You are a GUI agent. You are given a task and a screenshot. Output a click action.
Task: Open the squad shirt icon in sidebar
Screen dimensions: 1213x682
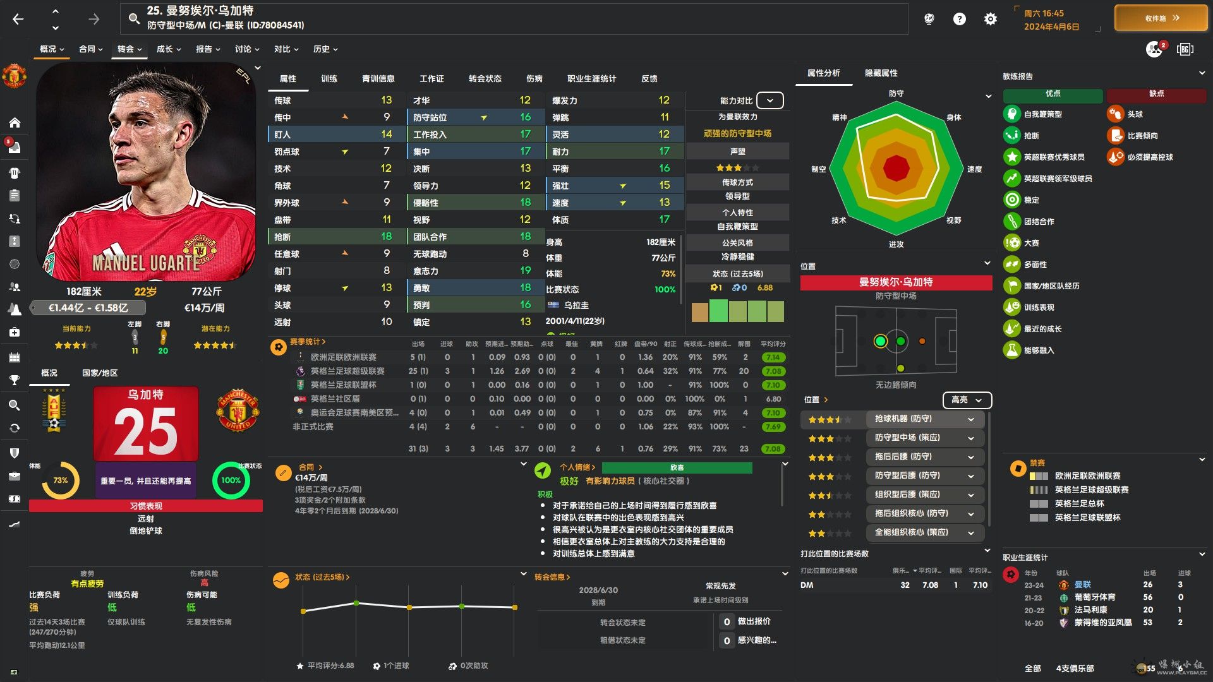(x=15, y=172)
